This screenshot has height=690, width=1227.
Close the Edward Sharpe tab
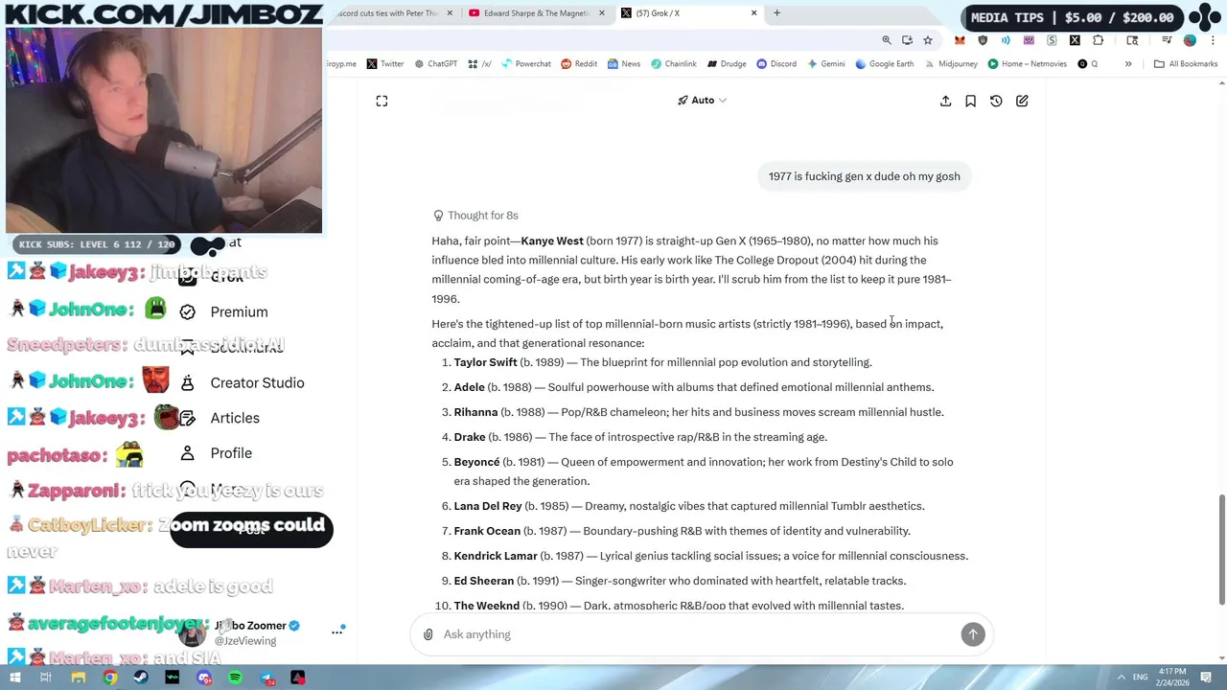[602, 13]
